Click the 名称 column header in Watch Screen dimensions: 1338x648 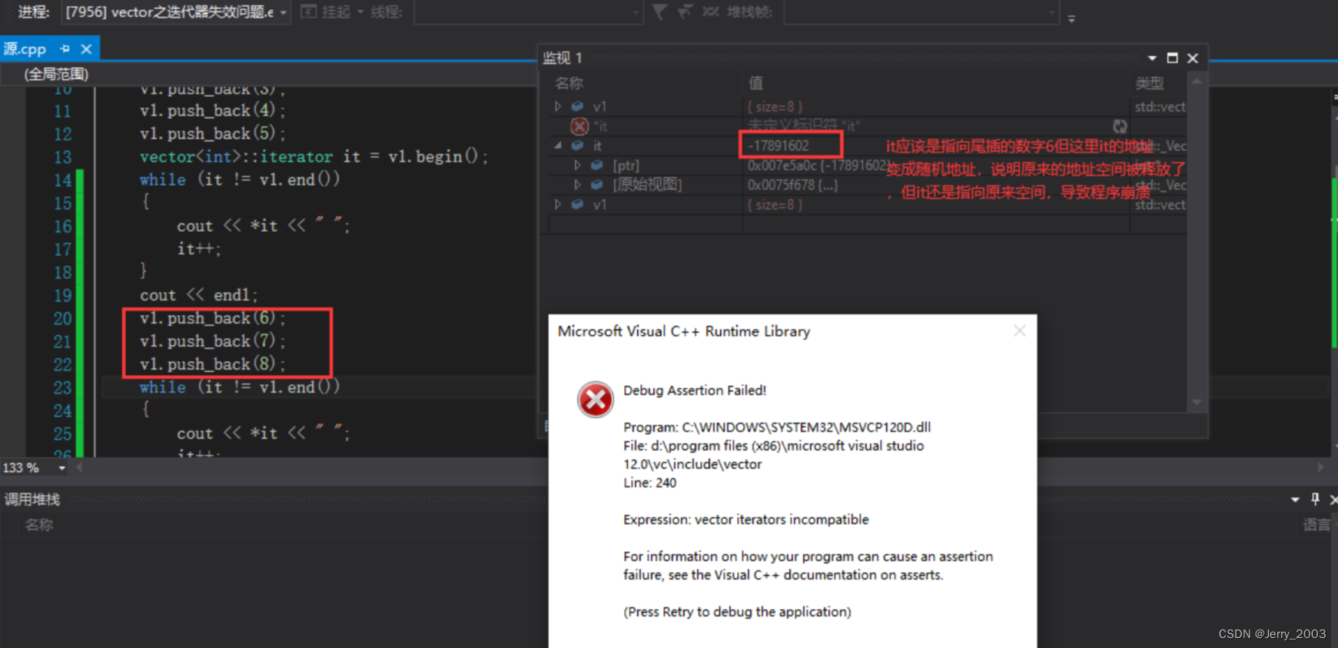[x=569, y=83]
